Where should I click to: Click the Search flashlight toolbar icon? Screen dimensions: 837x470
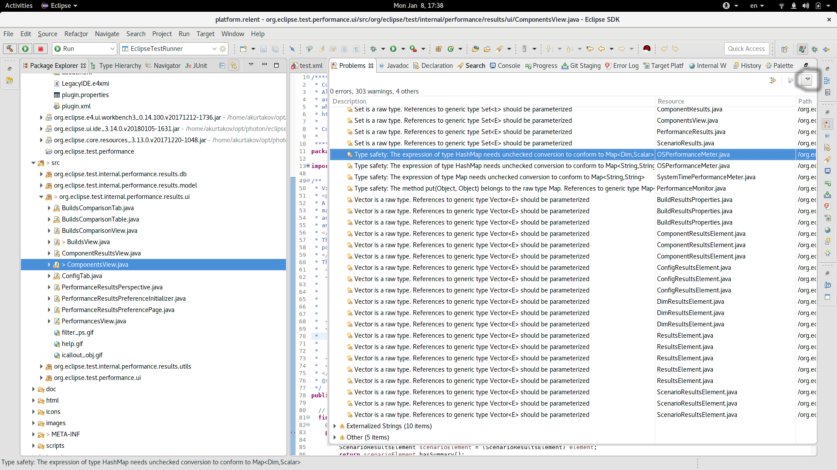[x=499, y=49]
